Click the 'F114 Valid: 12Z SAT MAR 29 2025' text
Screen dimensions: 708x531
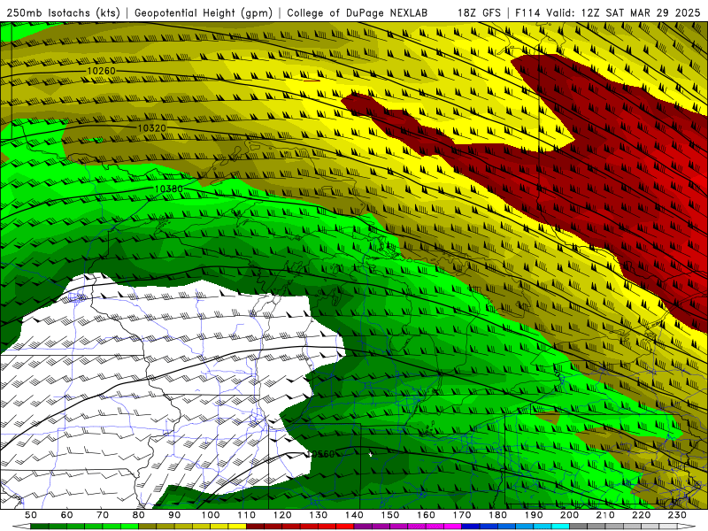(608, 13)
